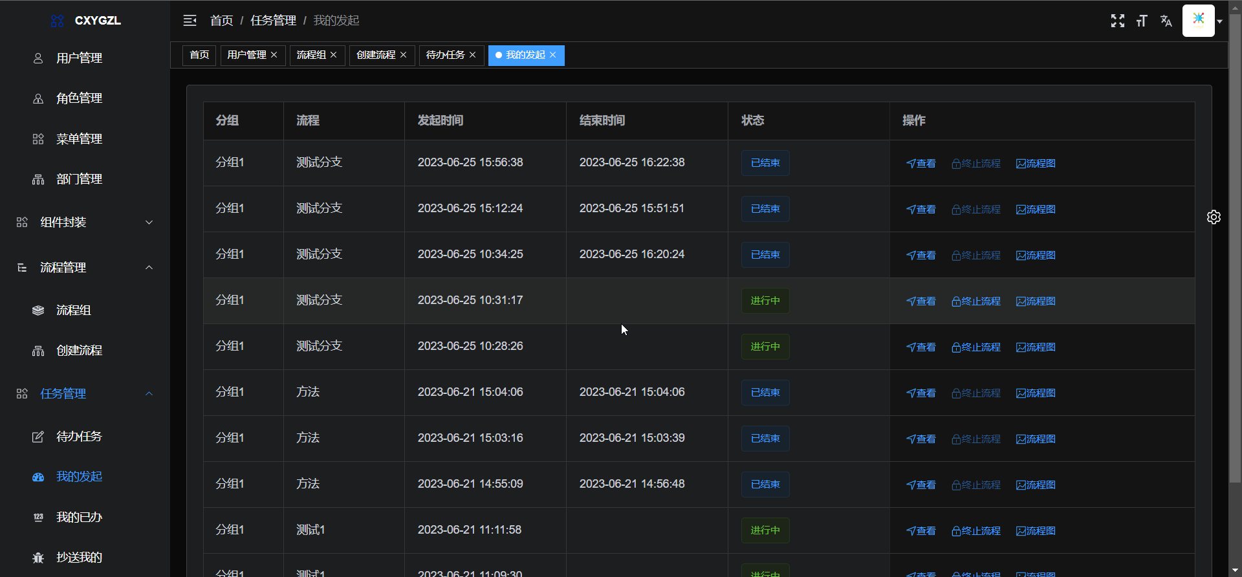
Task: Open 用户管理 in the sidebar
Action: [x=85, y=58]
